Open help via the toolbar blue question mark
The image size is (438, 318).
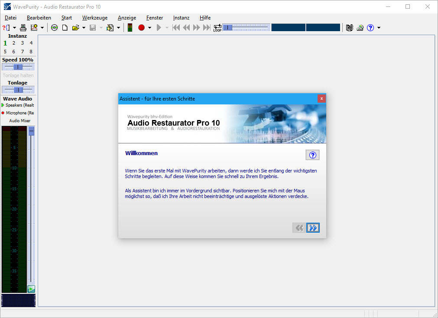tap(370, 28)
